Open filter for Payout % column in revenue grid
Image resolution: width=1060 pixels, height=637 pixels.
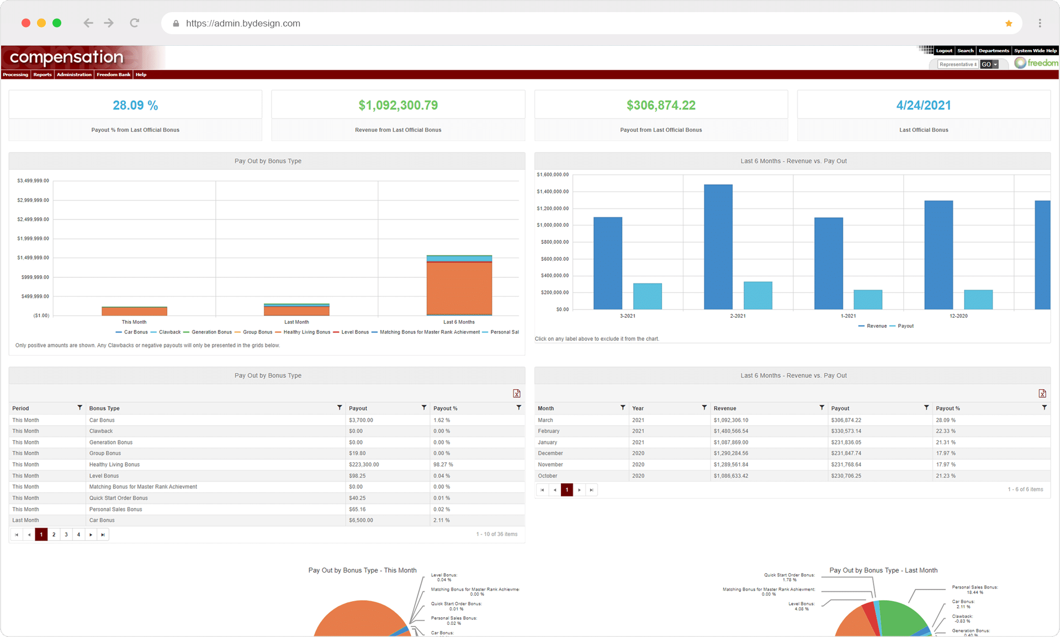1045,408
